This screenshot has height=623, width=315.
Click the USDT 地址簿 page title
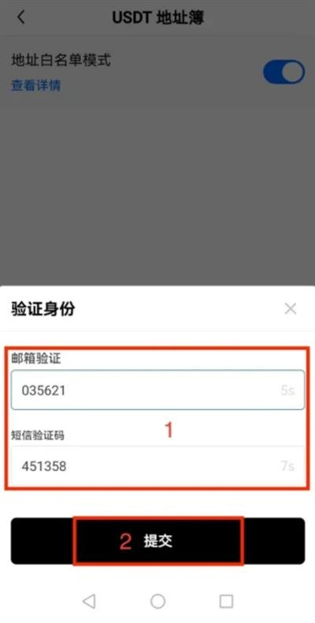158,18
